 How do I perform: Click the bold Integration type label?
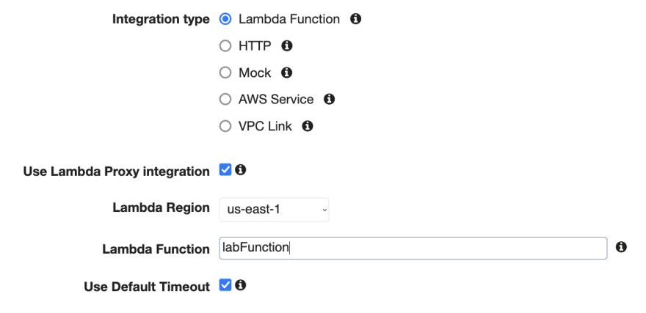161,19
